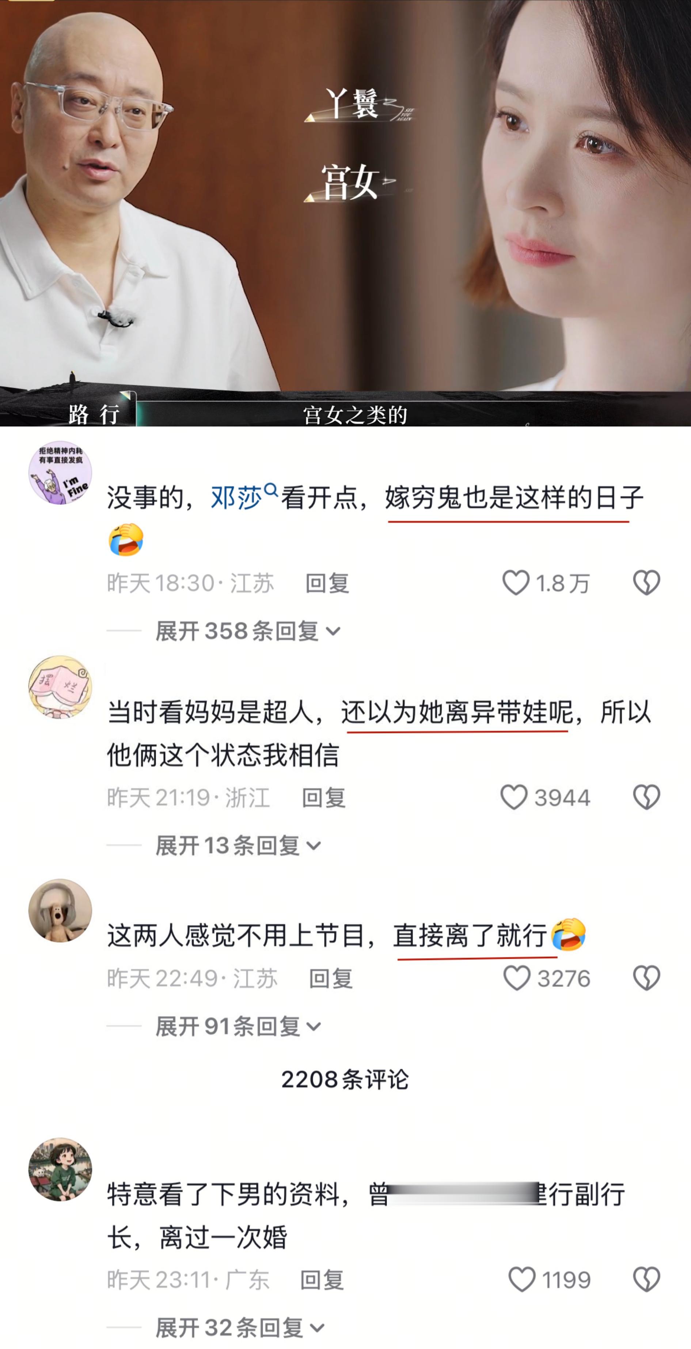Reply to the 18:30 江苏 comment

[327, 583]
